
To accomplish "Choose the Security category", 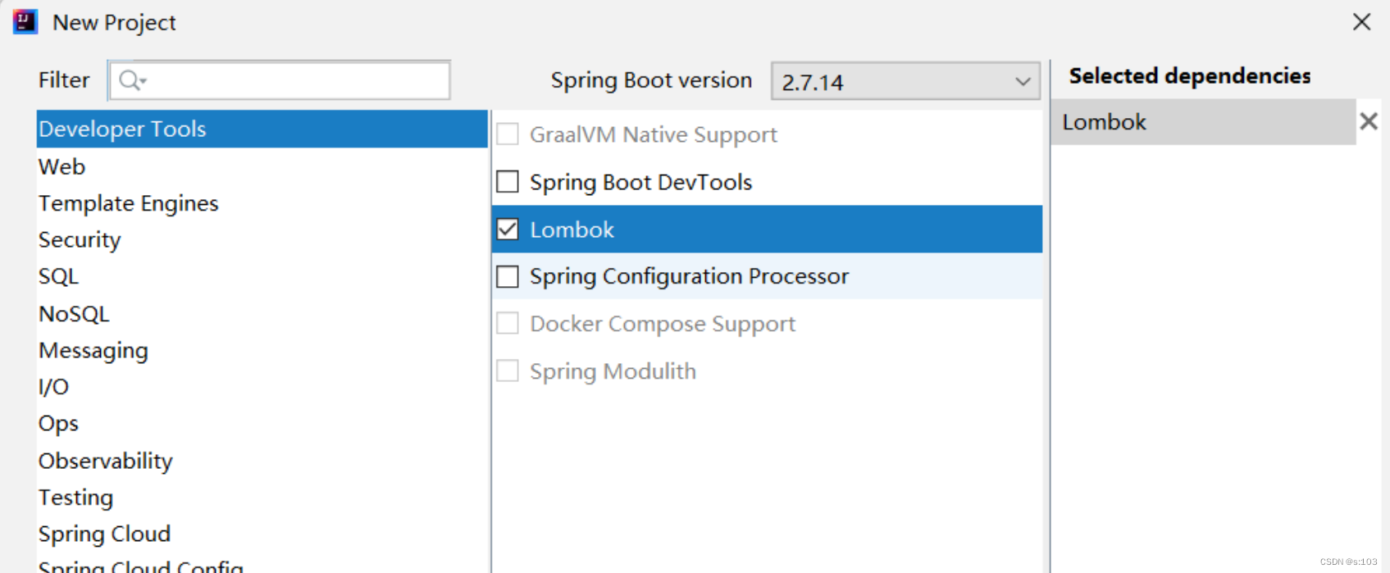I will tap(262, 239).
